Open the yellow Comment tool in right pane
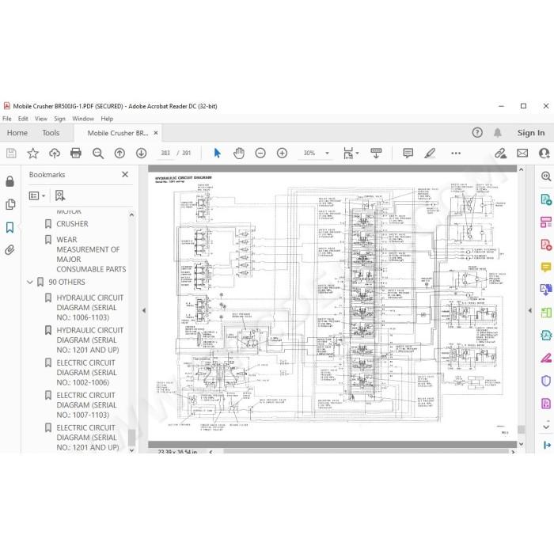 (x=546, y=268)
